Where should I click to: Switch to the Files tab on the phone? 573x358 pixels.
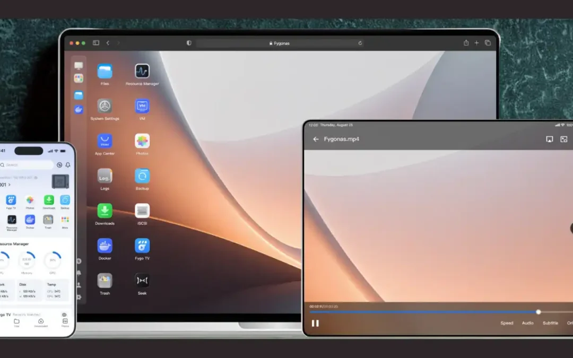pos(16,322)
